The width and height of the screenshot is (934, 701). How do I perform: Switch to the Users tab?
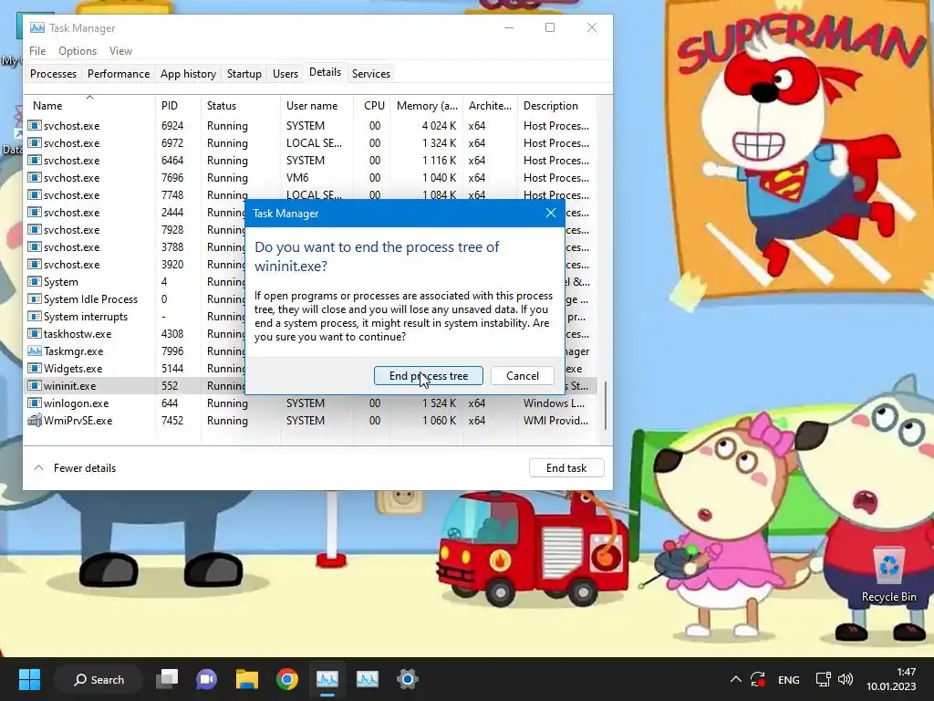(285, 73)
